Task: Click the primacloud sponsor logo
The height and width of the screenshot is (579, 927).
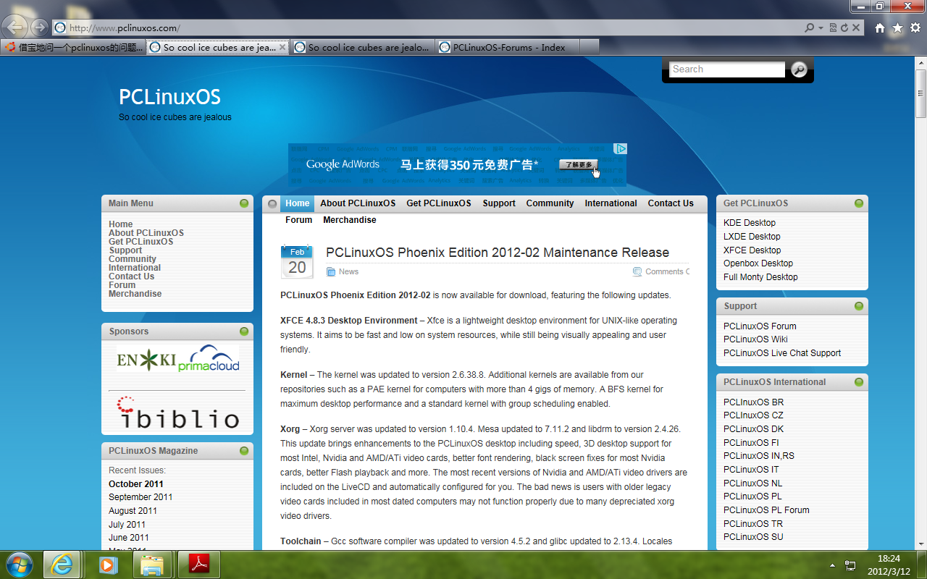Action: pos(209,358)
